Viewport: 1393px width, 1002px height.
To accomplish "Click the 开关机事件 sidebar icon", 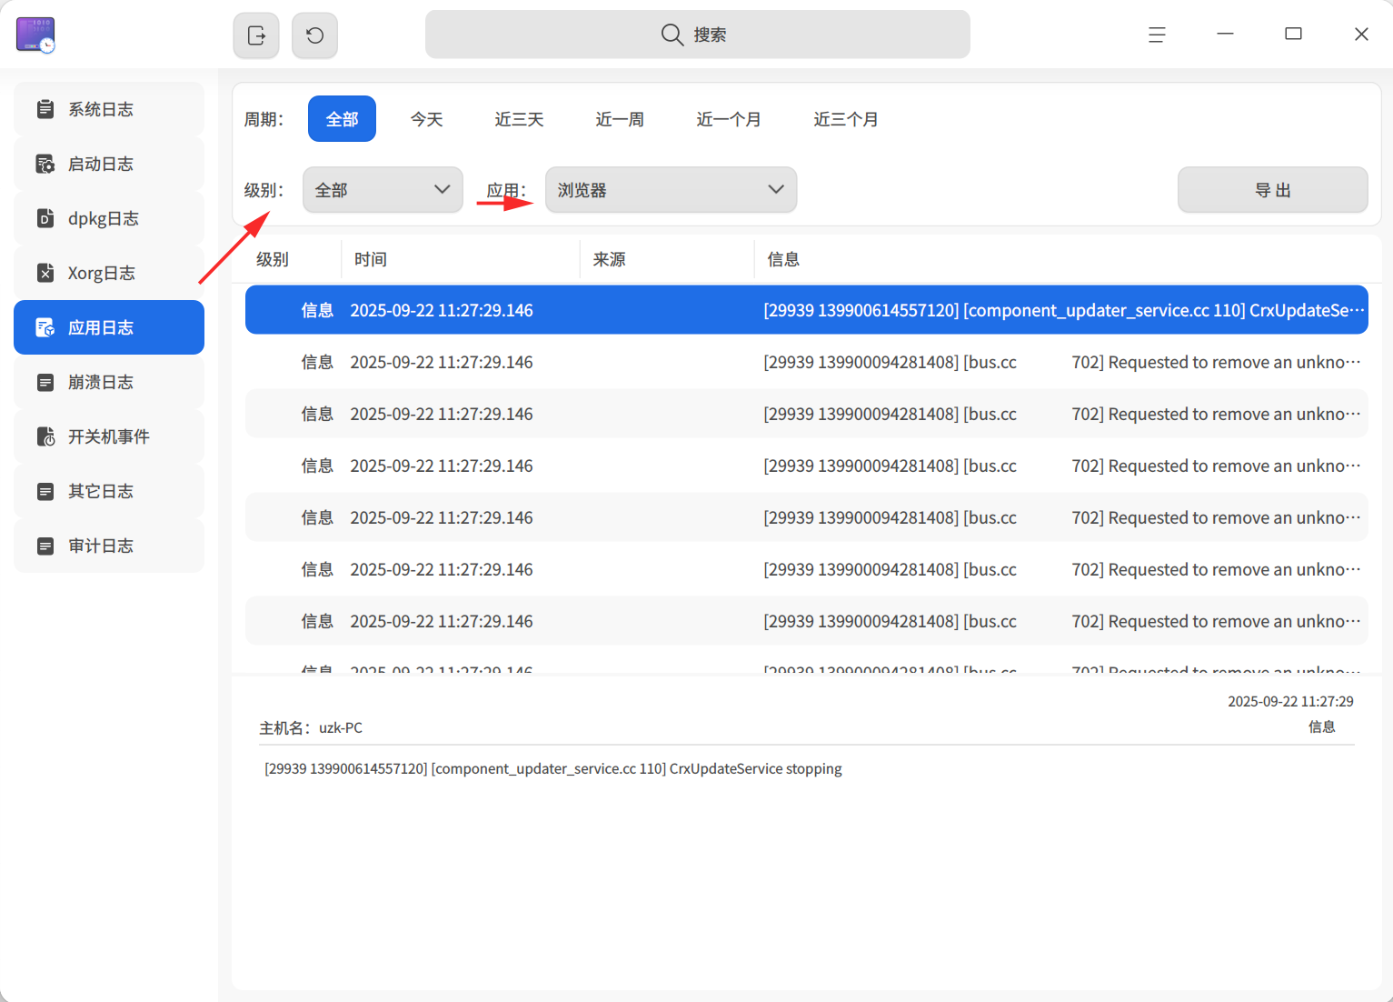I will click(x=45, y=436).
